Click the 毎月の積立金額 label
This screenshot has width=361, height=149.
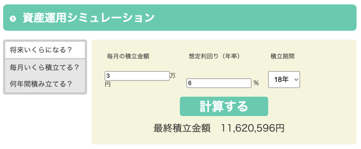pos(128,56)
